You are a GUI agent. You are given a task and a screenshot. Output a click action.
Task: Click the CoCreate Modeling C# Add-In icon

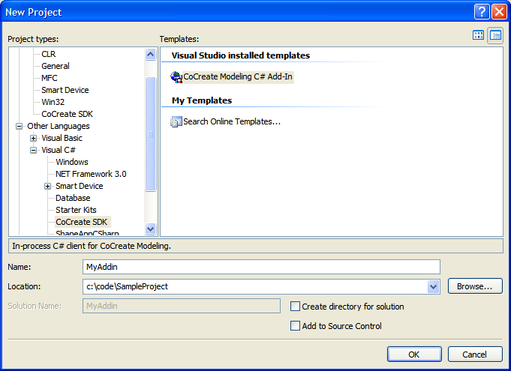pos(176,77)
